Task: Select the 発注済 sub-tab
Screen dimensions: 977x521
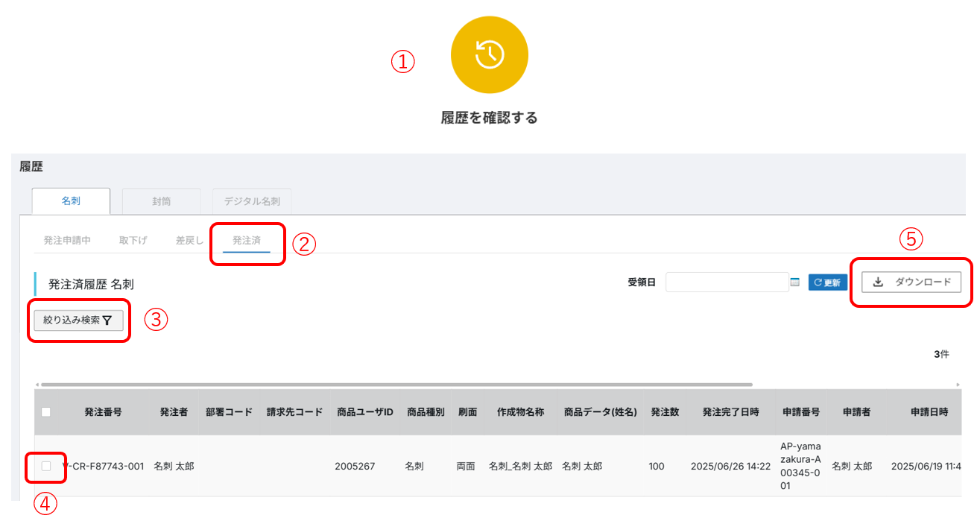Action: [247, 241]
